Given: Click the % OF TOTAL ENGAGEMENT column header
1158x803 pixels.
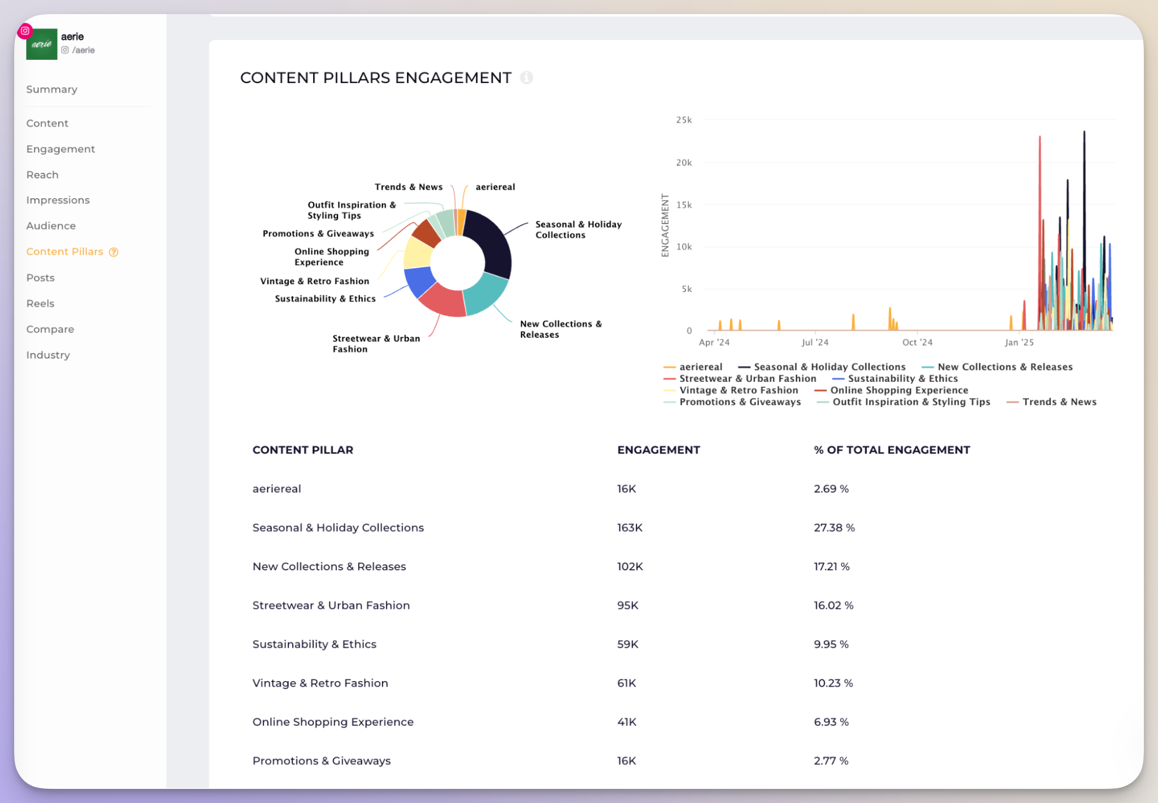Looking at the screenshot, I should tap(892, 450).
